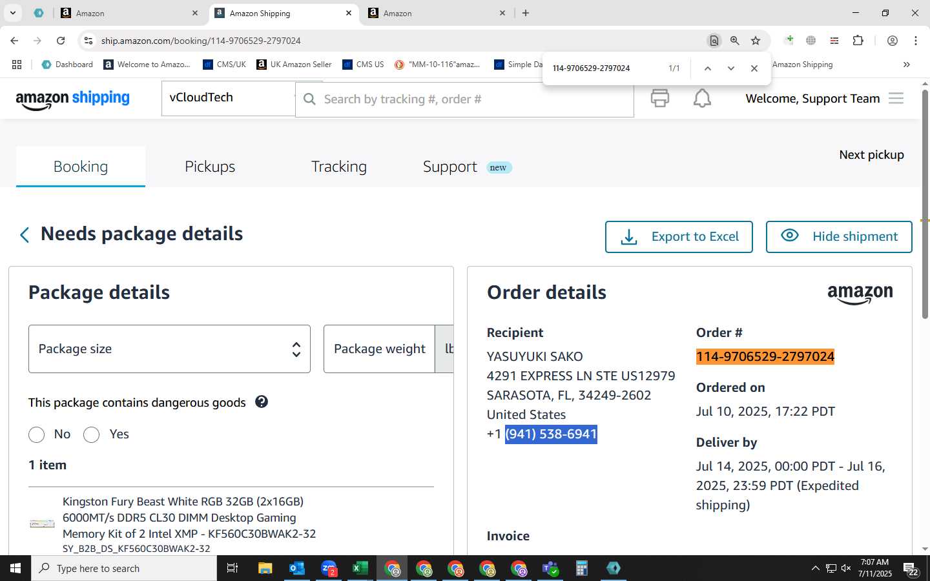The width and height of the screenshot is (930, 581).
Task: Open a new browser tab
Action: click(526, 13)
